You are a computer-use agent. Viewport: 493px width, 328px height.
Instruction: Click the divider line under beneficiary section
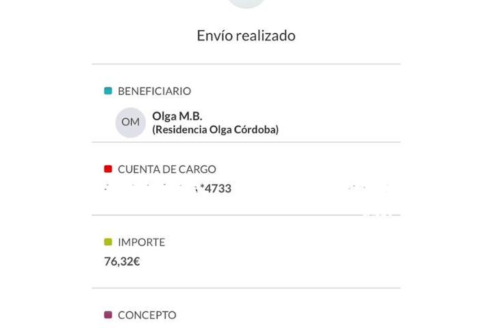pos(246,142)
